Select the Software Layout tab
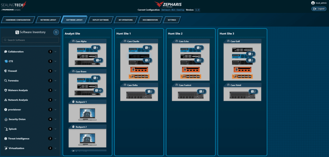Image resolution: width=329 pixels, height=157 pixels. point(74,20)
